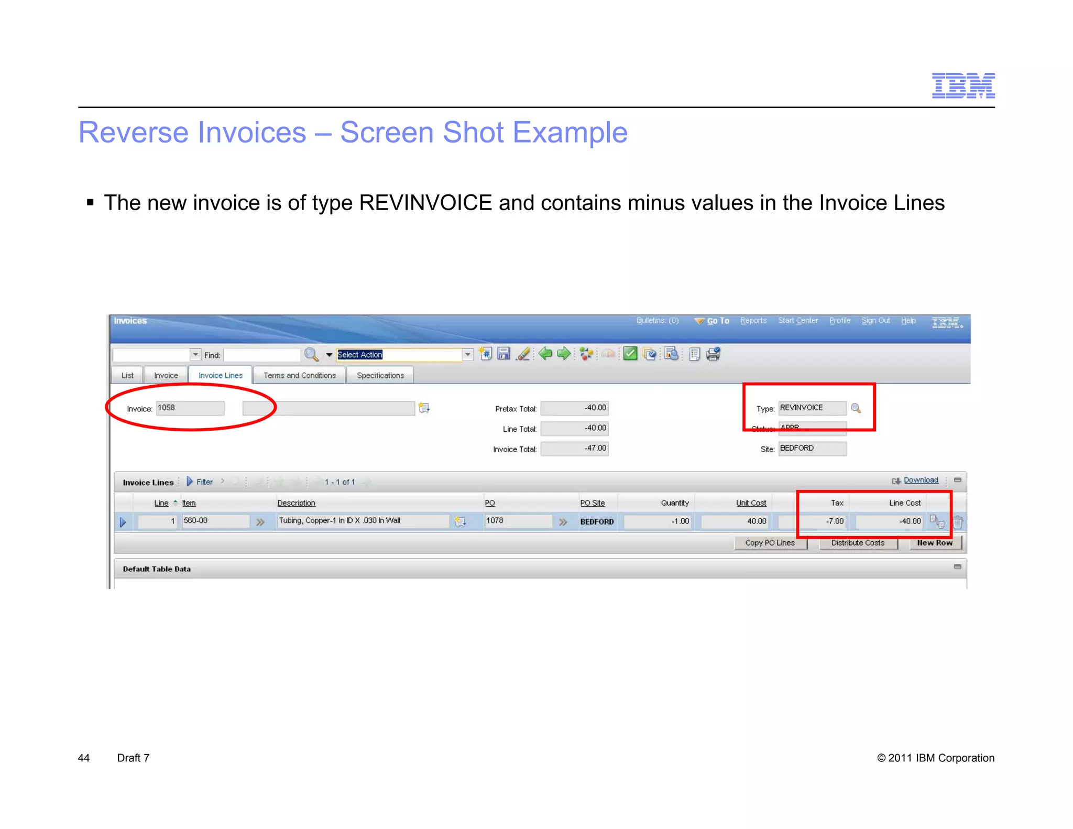Click the Site field BEDFORD
1073x829 pixels.
pyautogui.click(x=812, y=449)
